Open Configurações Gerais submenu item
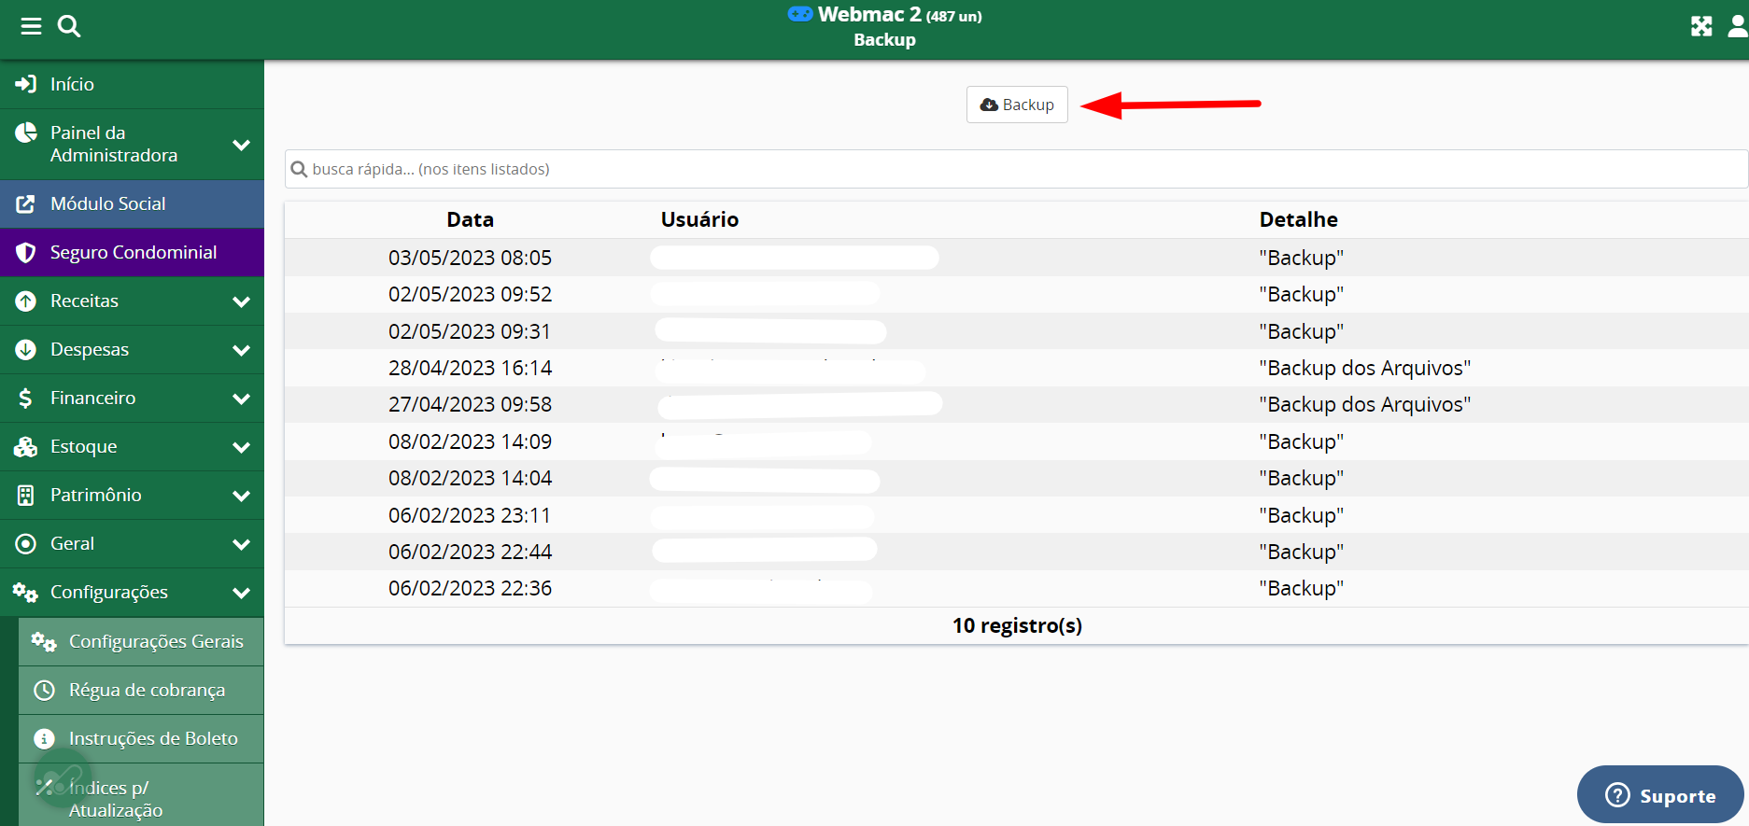This screenshot has height=826, width=1749. pyautogui.click(x=155, y=641)
